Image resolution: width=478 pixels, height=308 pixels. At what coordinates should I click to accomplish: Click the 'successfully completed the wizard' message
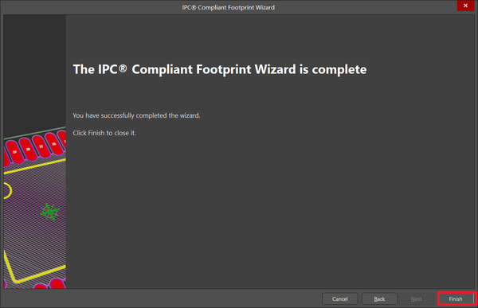click(x=136, y=115)
